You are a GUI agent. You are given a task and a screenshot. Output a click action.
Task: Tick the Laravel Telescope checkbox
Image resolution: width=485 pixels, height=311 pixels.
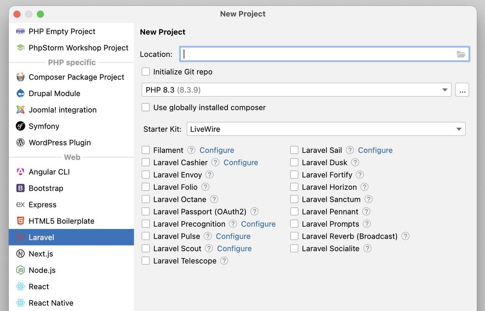pos(145,261)
